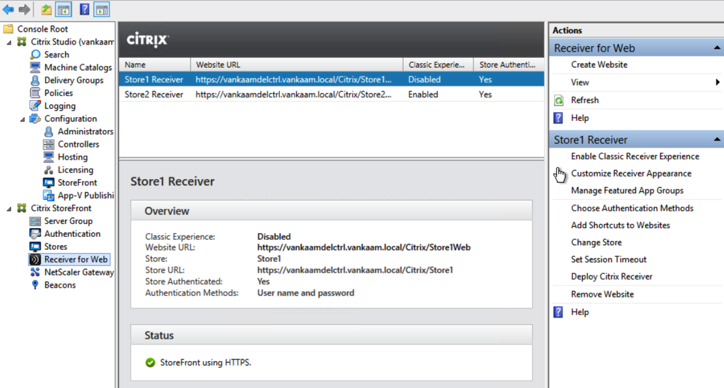Viewport: 724px width, 388px height.
Task: Select the Search magnifier icon in tree
Action: click(35, 55)
